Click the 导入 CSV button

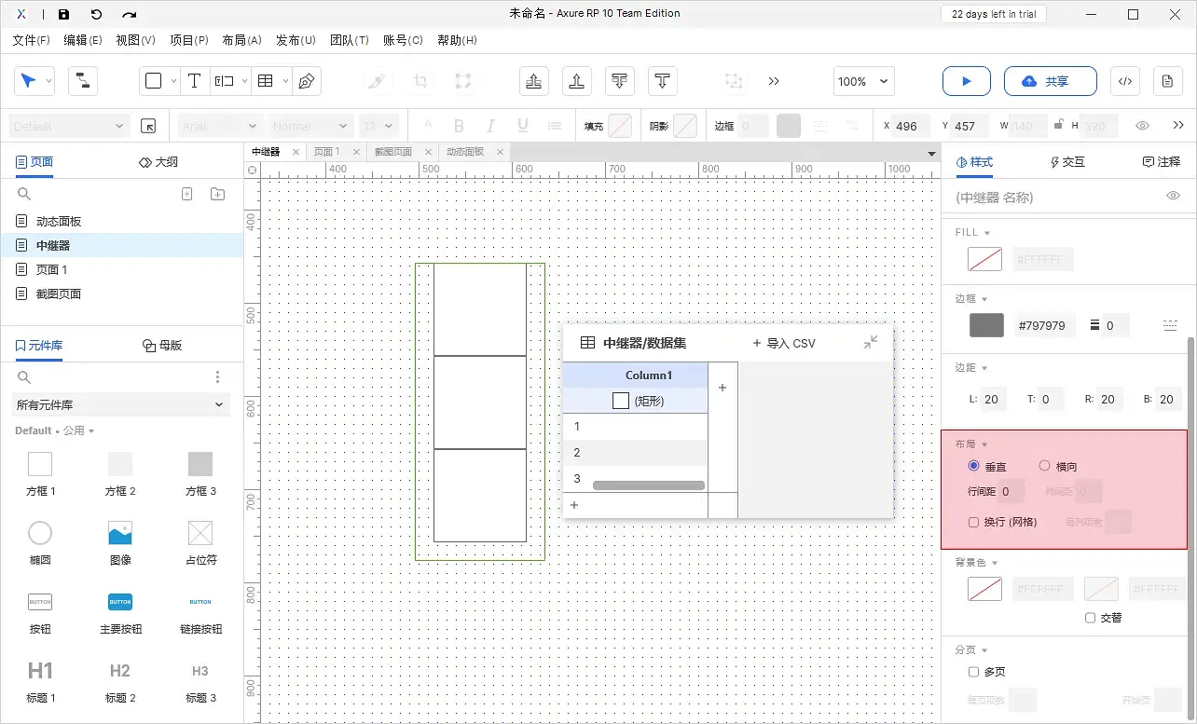tap(784, 343)
